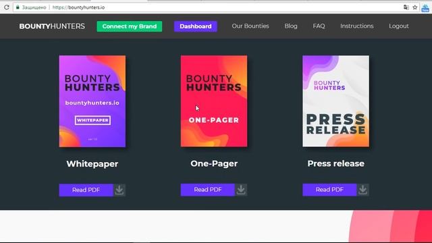Image resolution: width=432 pixels, height=243 pixels.
Task: Go to Our Bounties page
Action: 250,26
